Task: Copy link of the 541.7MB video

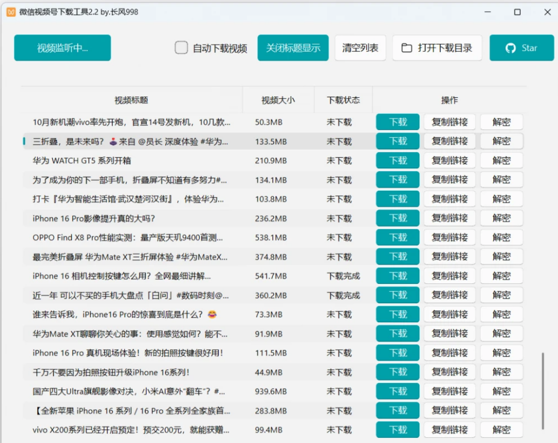Action: coord(449,276)
